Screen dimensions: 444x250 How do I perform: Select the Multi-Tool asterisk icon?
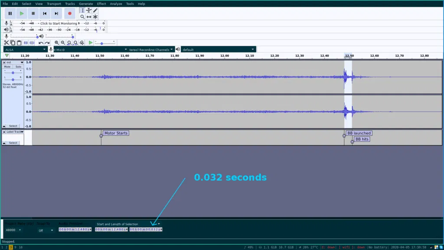click(95, 17)
